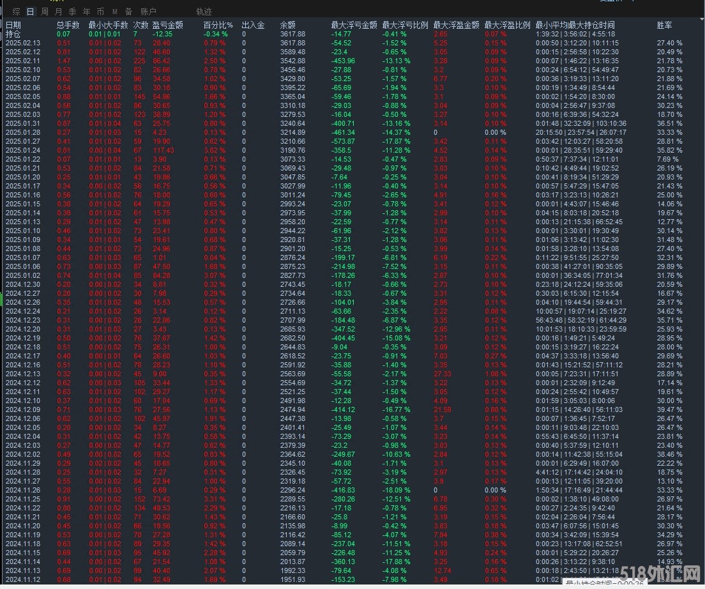This screenshot has height=589, width=705.
Task: Click the 盈亏金额 column header
Action: [x=168, y=25]
